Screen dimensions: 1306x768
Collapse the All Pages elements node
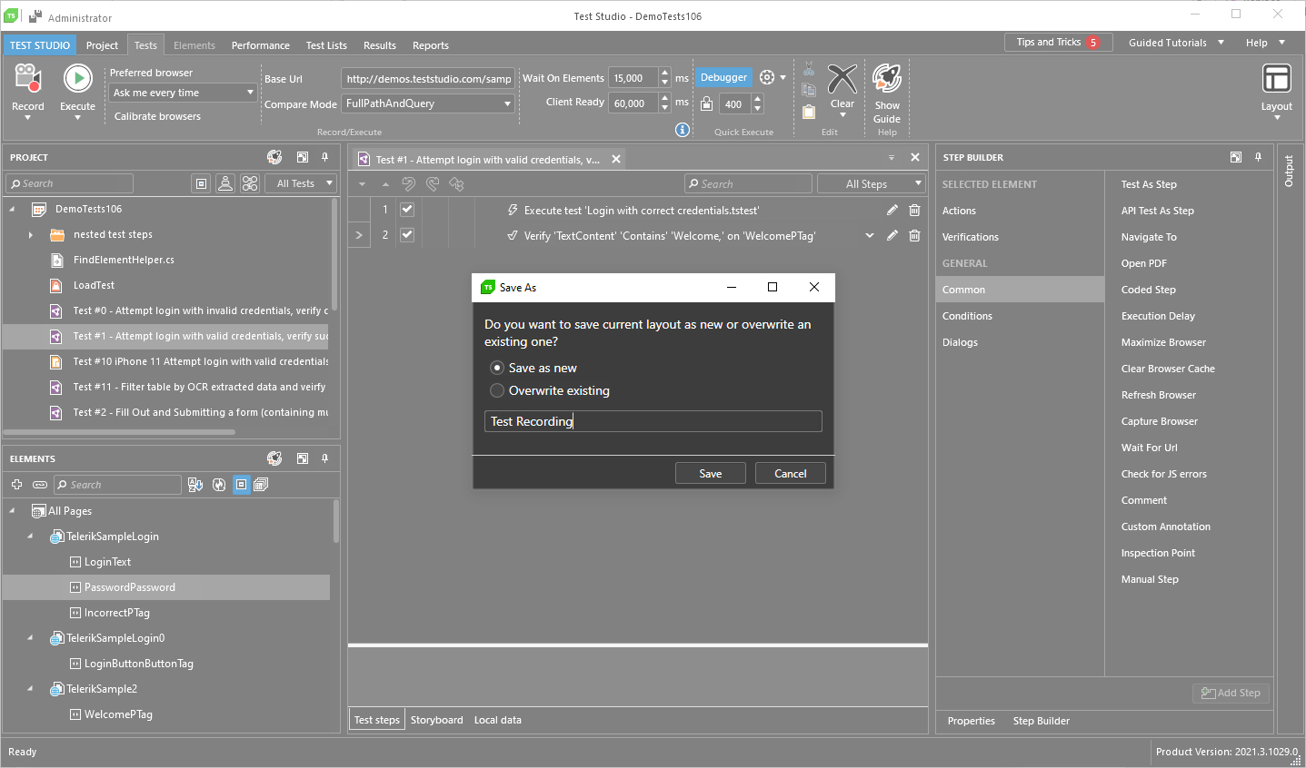click(12, 511)
